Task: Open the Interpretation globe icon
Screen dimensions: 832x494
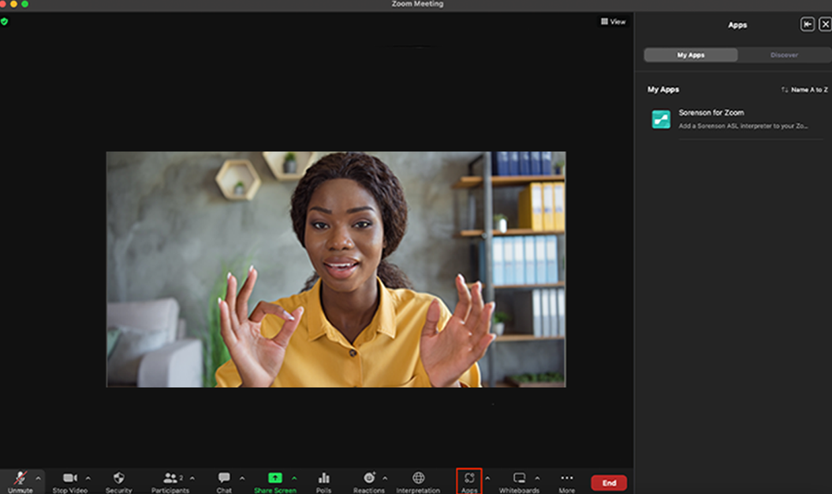Action: coord(418,477)
